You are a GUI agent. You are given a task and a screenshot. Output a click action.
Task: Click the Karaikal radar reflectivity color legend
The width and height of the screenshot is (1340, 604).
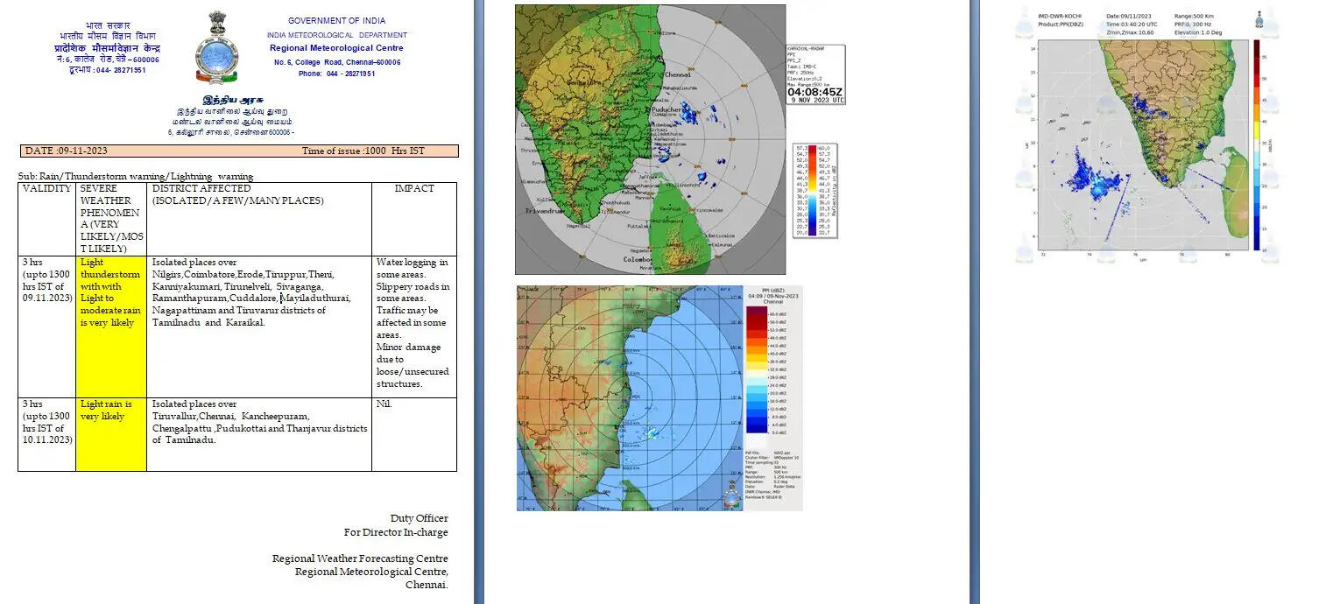click(811, 191)
